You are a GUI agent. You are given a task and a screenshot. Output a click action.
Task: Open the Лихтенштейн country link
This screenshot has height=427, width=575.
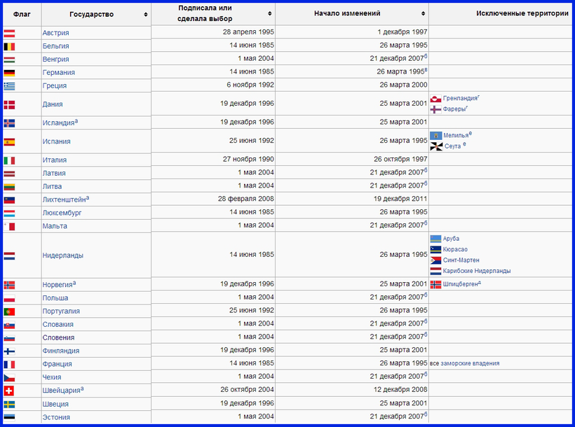point(64,200)
